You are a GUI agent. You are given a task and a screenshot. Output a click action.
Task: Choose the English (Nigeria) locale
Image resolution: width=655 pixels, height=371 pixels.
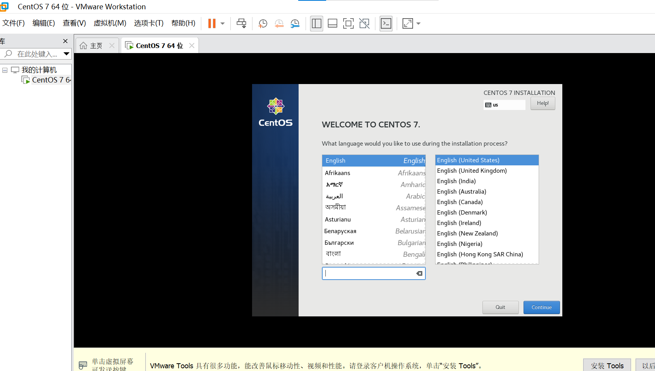pos(487,244)
